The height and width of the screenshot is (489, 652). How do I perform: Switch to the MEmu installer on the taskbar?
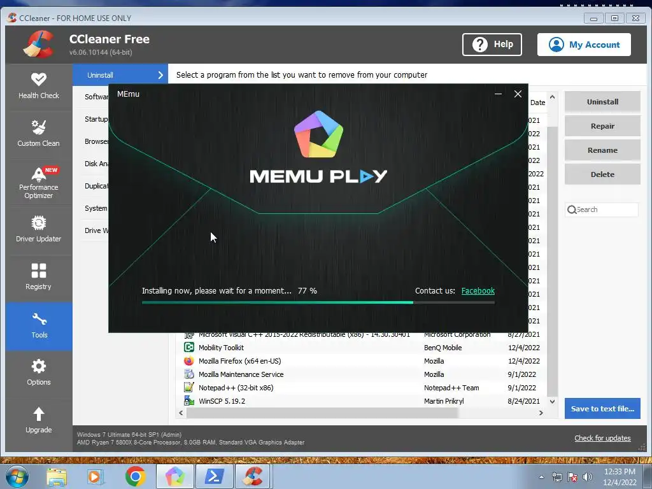coord(175,476)
